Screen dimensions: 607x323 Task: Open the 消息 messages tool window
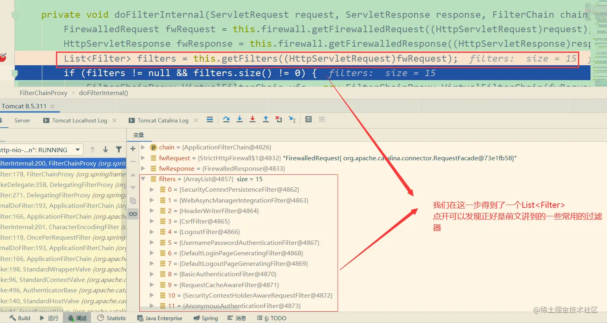[236, 318]
